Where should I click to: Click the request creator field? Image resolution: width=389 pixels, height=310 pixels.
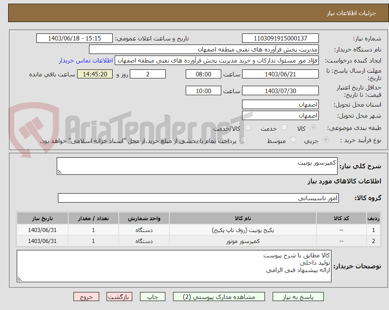[217, 60]
